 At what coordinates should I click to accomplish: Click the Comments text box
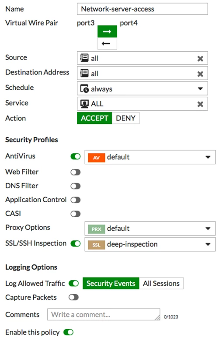[x=104, y=314]
